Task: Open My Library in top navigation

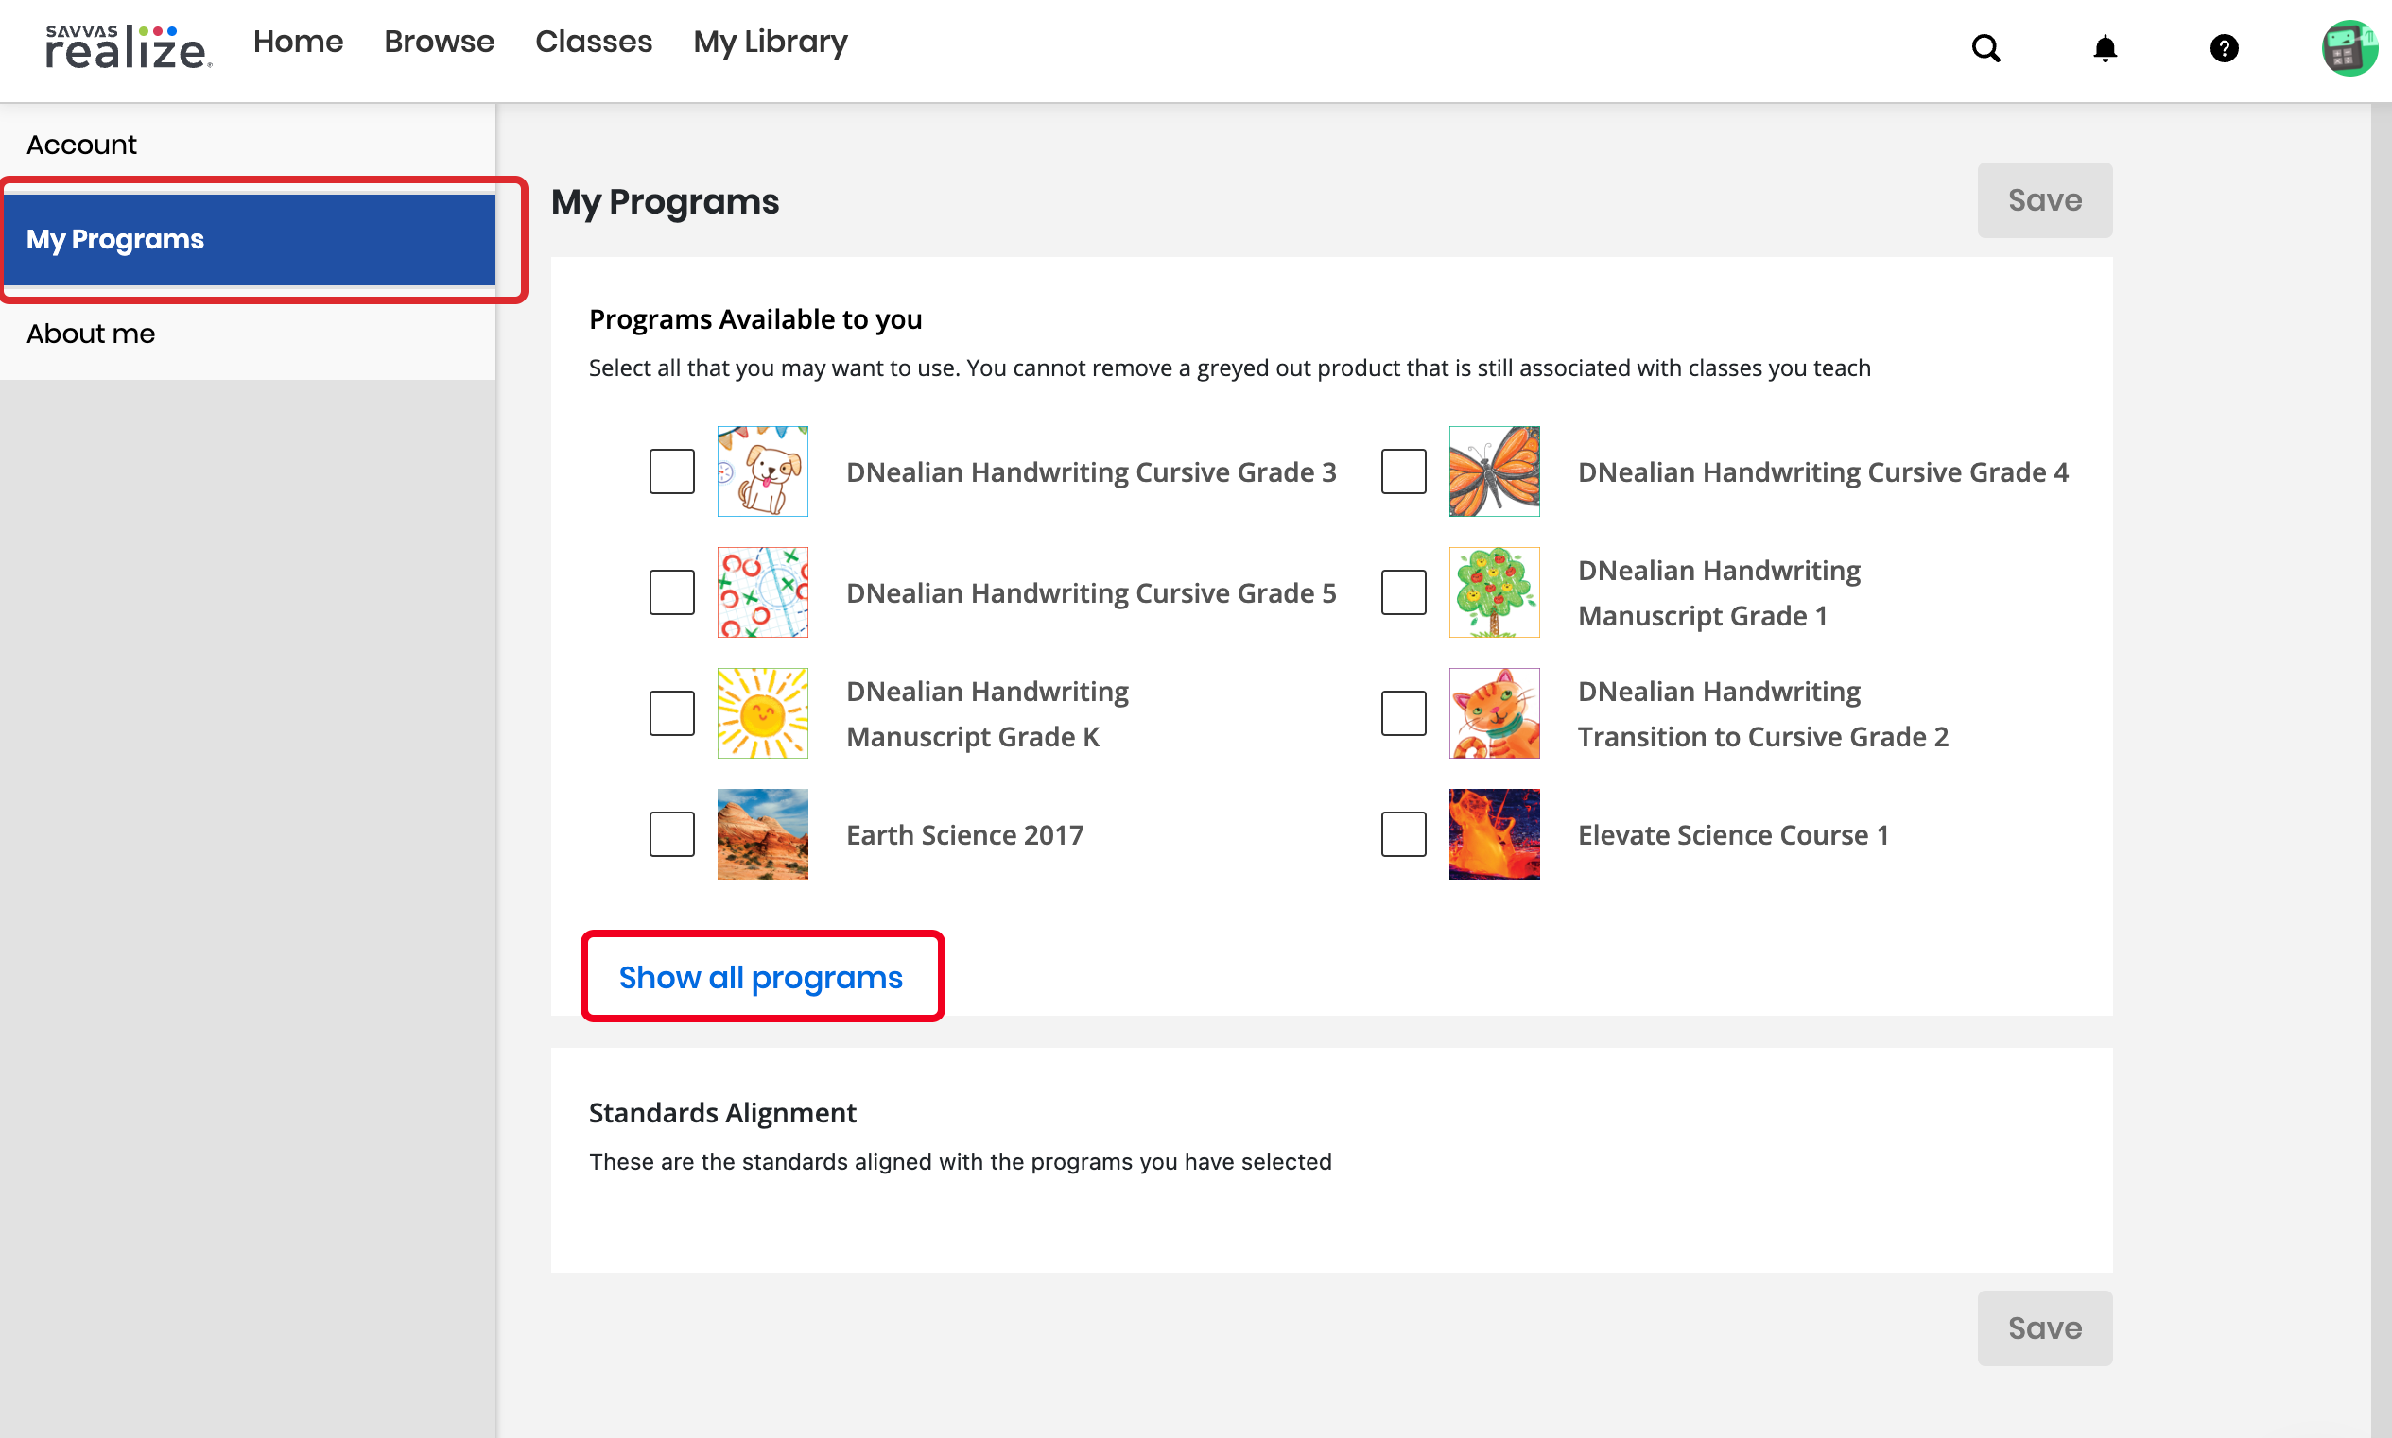Action: pyautogui.click(x=770, y=42)
